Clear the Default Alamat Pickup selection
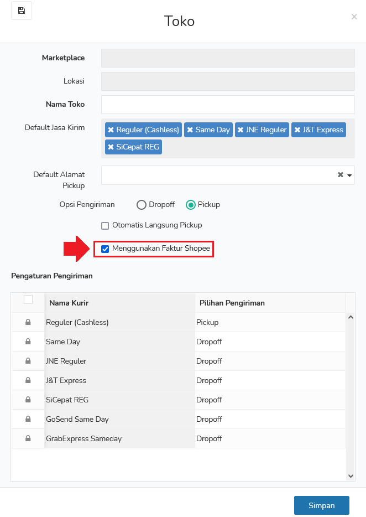Screen dimensions: 366x517 point(341,175)
